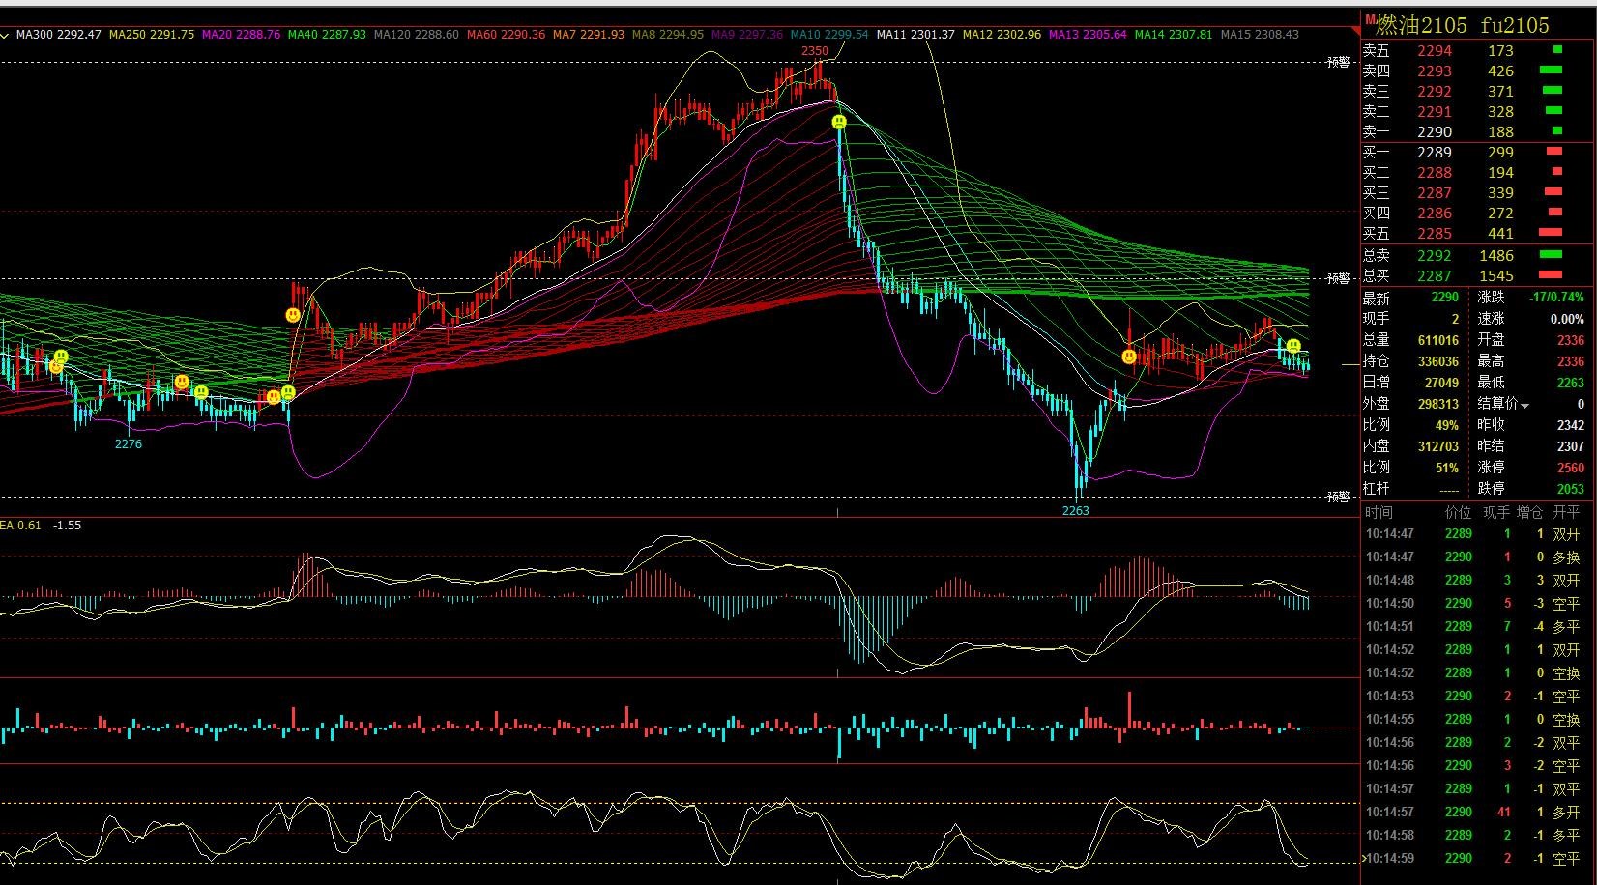Click the smiley marker after the 2263 low rebound
This screenshot has width=1597, height=885.
tap(1129, 357)
